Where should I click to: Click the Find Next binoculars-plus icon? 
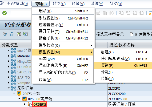[x=111, y=13]
